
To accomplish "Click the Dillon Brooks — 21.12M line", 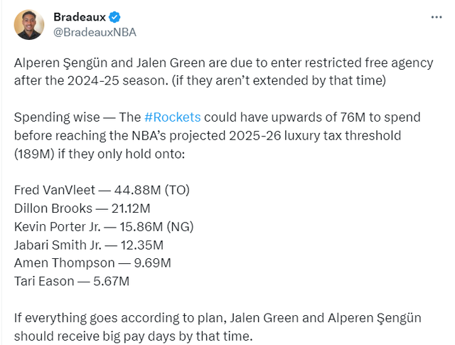I will coord(82,208).
